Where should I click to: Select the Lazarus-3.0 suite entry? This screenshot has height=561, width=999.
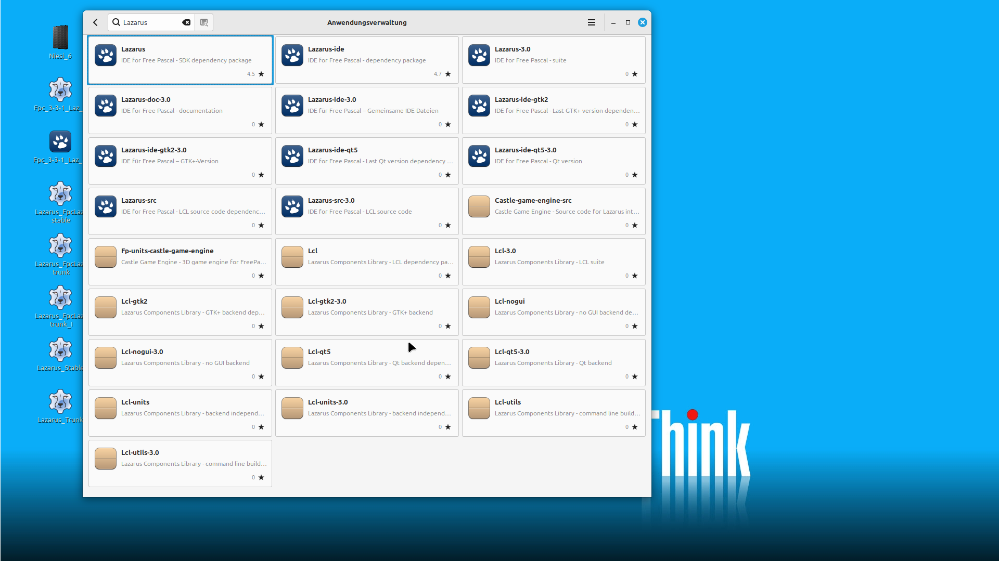[553, 60]
